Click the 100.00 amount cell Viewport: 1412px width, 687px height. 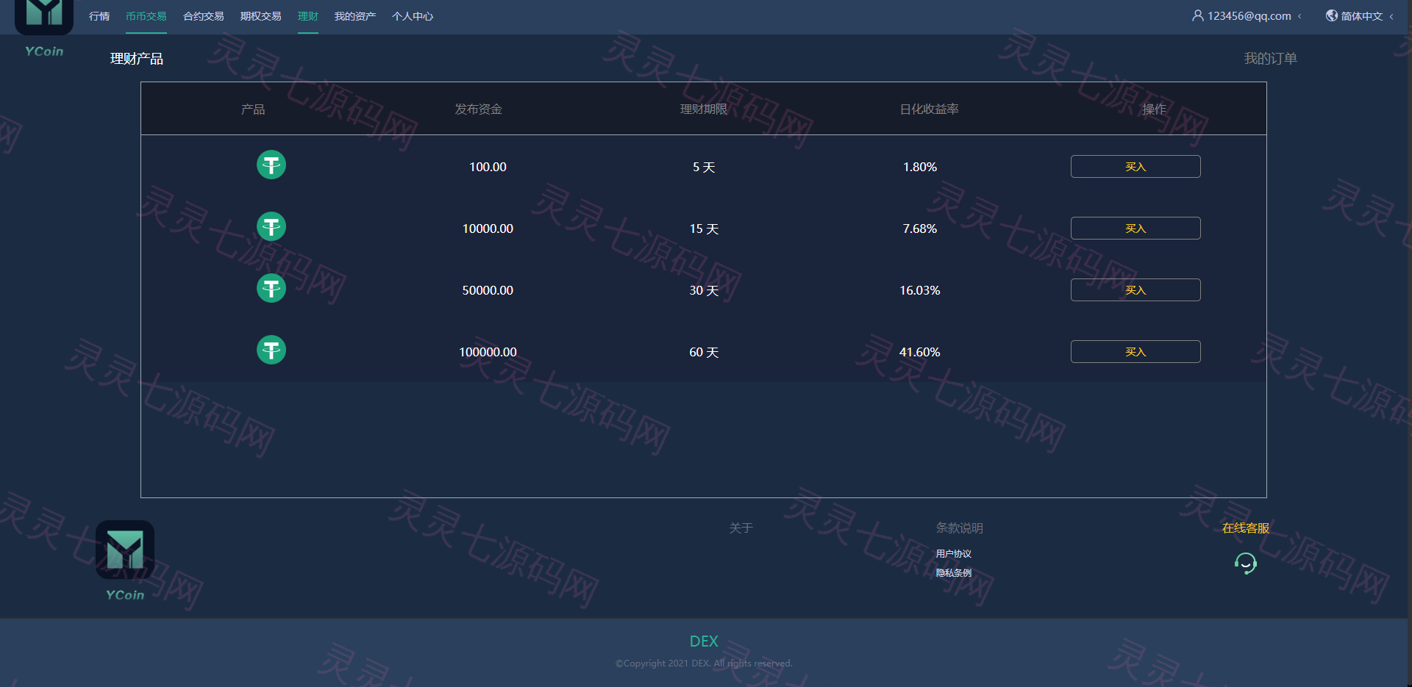click(x=488, y=168)
